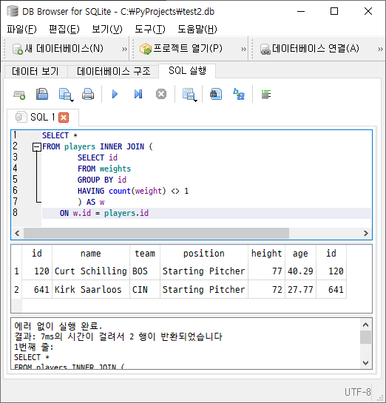This screenshot has width=386, height=403.
Task: Select row header 2 in results
Action: (16, 290)
